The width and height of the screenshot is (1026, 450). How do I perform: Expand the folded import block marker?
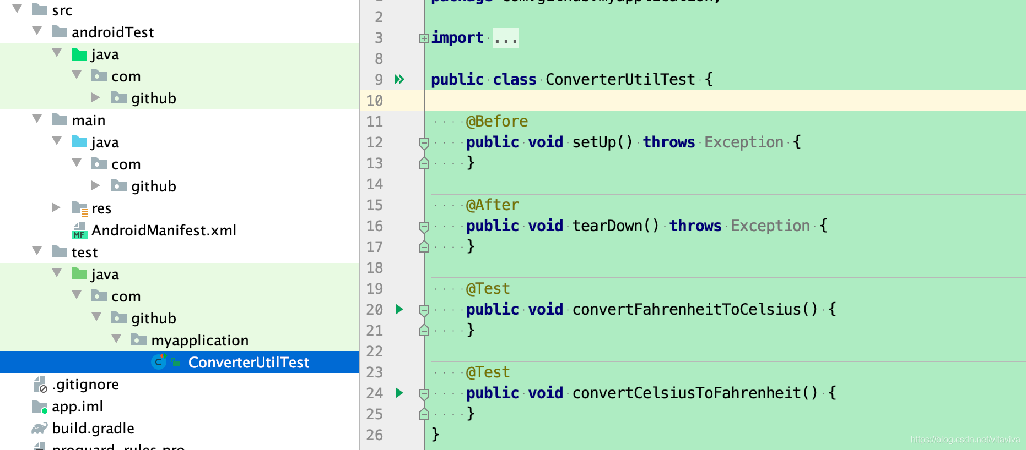point(424,38)
